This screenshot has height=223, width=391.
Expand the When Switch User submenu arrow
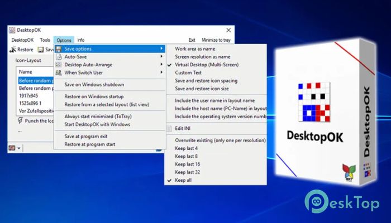[x=161, y=72]
